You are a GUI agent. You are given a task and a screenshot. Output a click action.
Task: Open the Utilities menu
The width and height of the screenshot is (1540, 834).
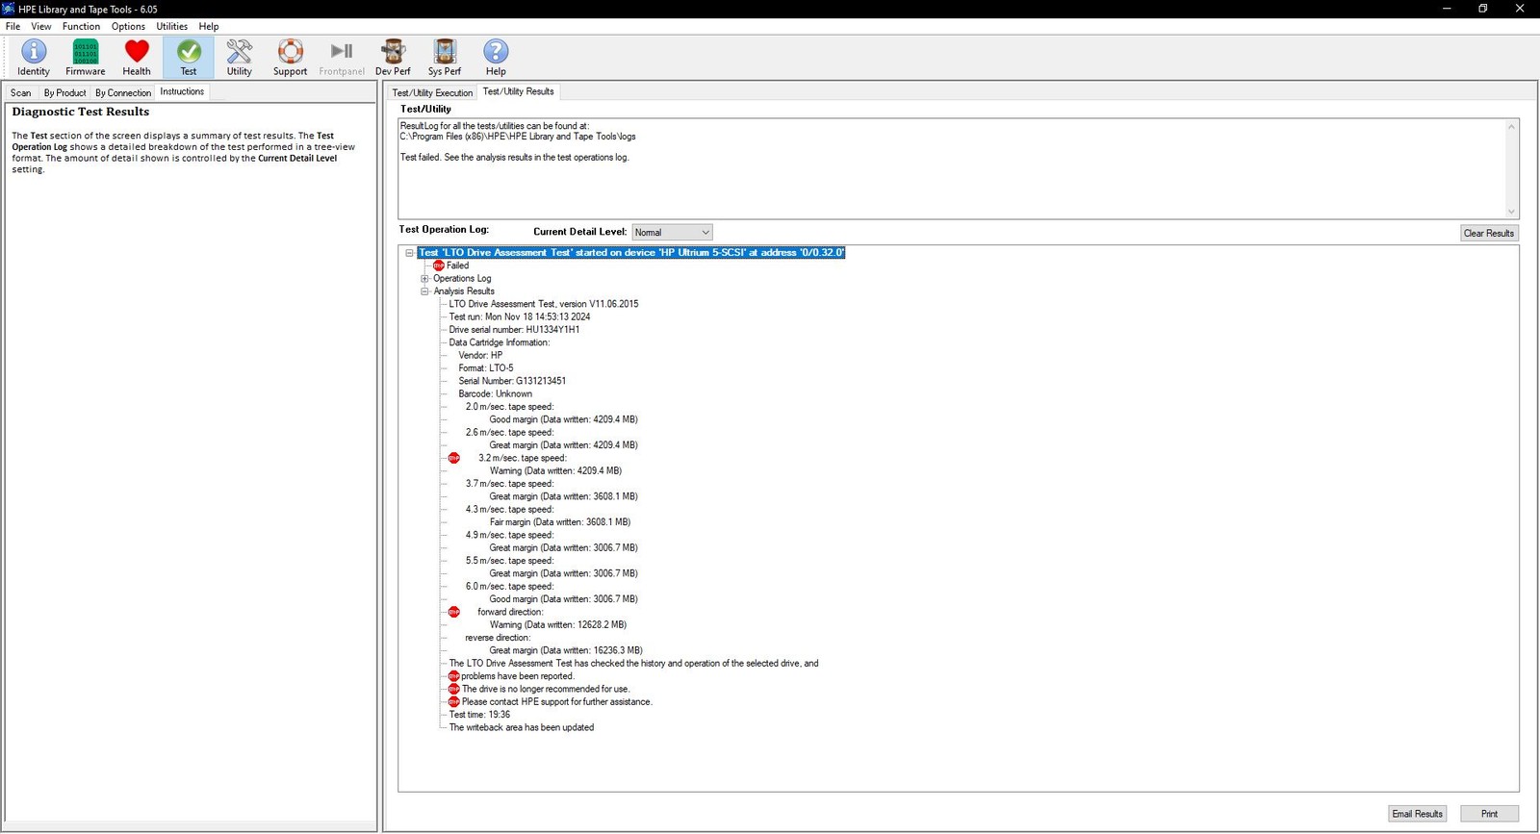click(x=172, y=26)
